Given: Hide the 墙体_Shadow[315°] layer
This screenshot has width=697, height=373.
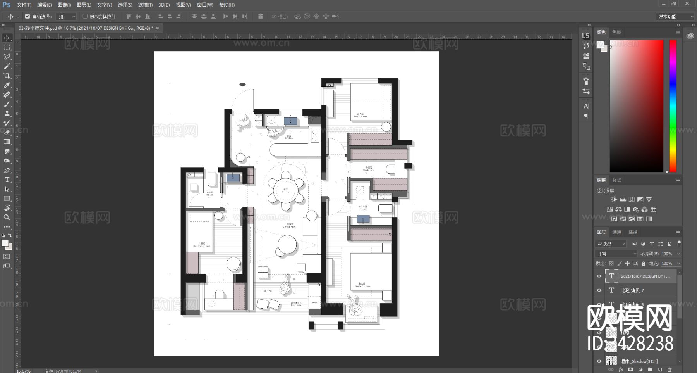Looking at the screenshot, I should point(599,361).
